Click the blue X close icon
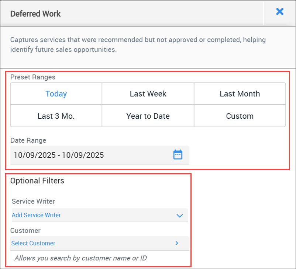 pyautogui.click(x=279, y=11)
